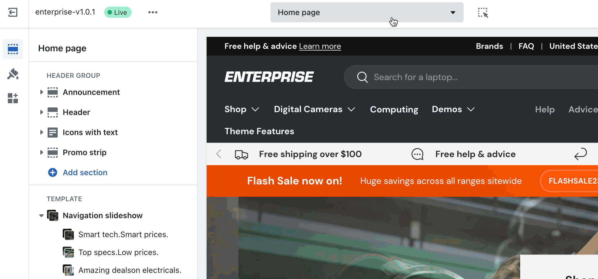Click the chat bubble help icon

[x=417, y=154]
